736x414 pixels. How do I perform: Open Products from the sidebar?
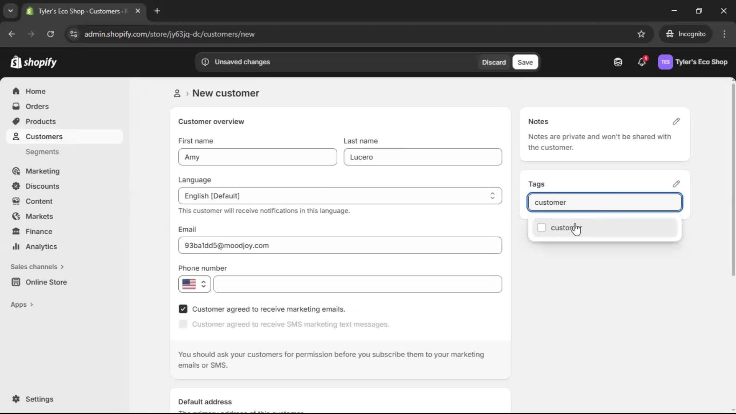pos(40,121)
